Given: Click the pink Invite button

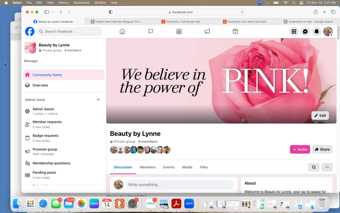Looking at the screenshot, I should point(300,149).
